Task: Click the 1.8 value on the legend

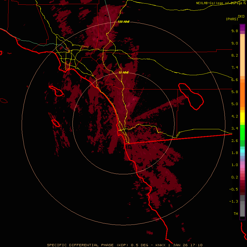Action: (x=235, y=153)
